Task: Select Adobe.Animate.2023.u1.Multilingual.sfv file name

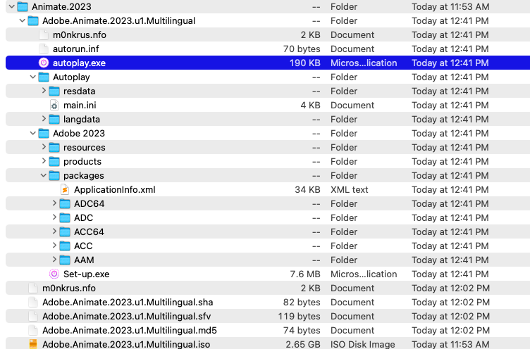Action: coord(126,316)
